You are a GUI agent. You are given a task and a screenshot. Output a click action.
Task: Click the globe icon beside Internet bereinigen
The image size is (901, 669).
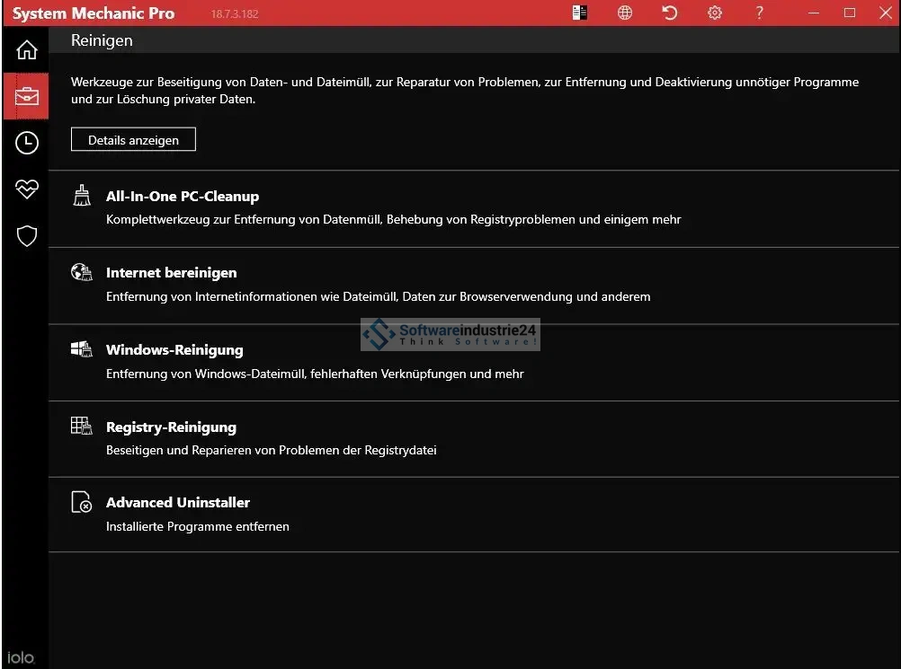point(82,272)
